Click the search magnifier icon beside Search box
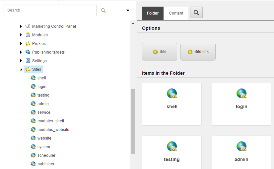Image resolution: width=274 pixels, height=169 pixels. coord(103,11)
